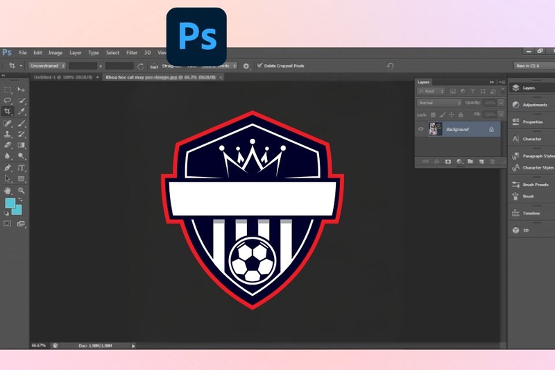Select the Hand tool
Image resolution: width=555 pixels, height=370 pixels.
[x=8, y=190]
